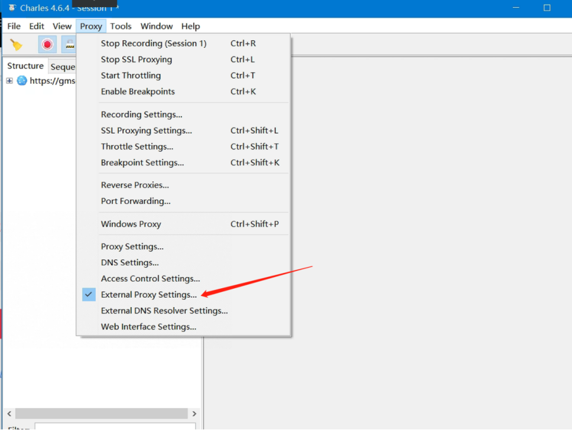Select Enable Breakpoints menu item

(183, 92)
